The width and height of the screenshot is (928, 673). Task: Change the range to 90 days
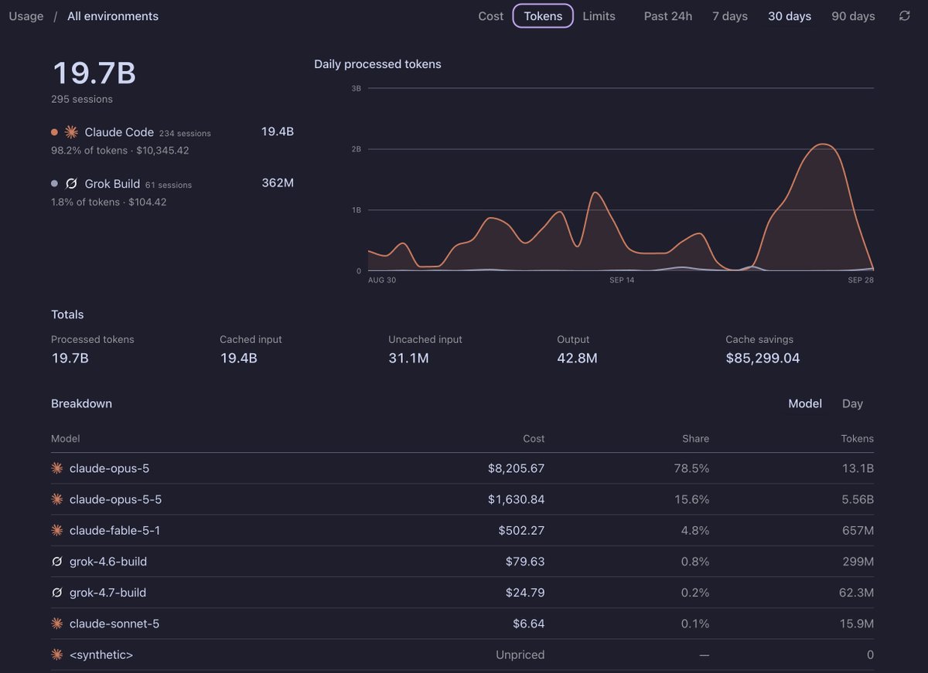tap(853, 15)
